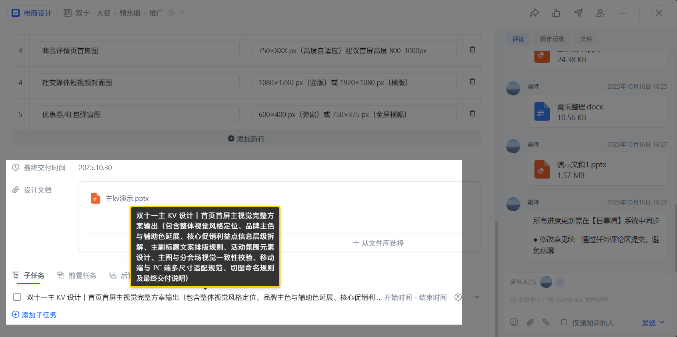Switch to the 文件 tab
The width and height of the screenshot is (677, 337).
(x=586, y=39)
